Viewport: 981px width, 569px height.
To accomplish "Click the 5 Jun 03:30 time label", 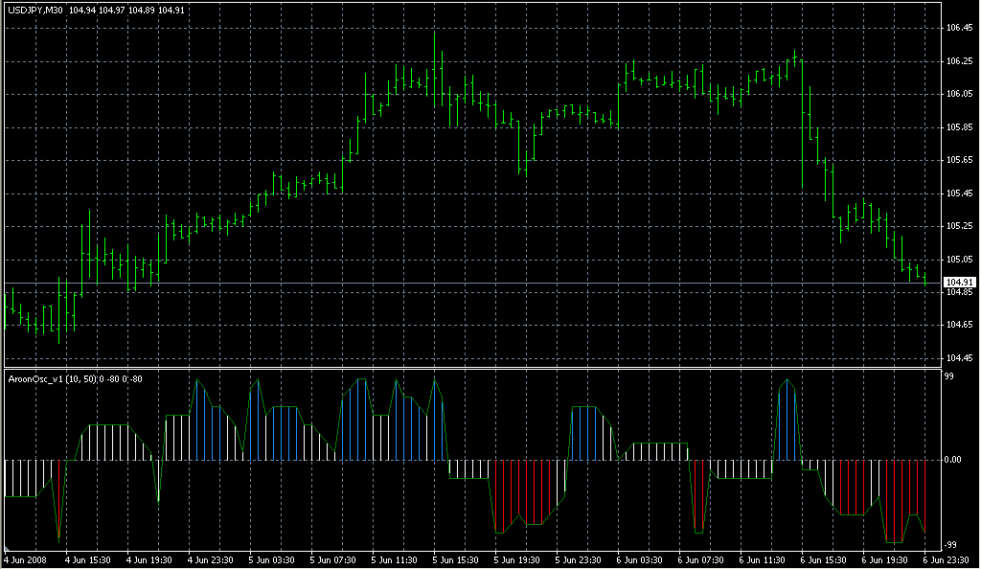I will click(x=271, y=560).
